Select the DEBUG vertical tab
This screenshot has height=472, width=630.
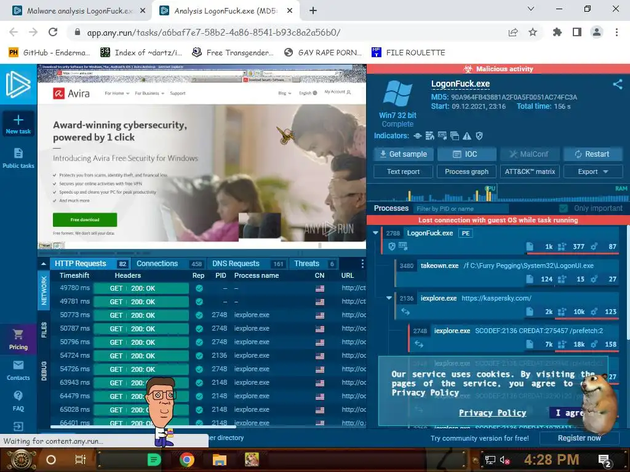point(44,371)
